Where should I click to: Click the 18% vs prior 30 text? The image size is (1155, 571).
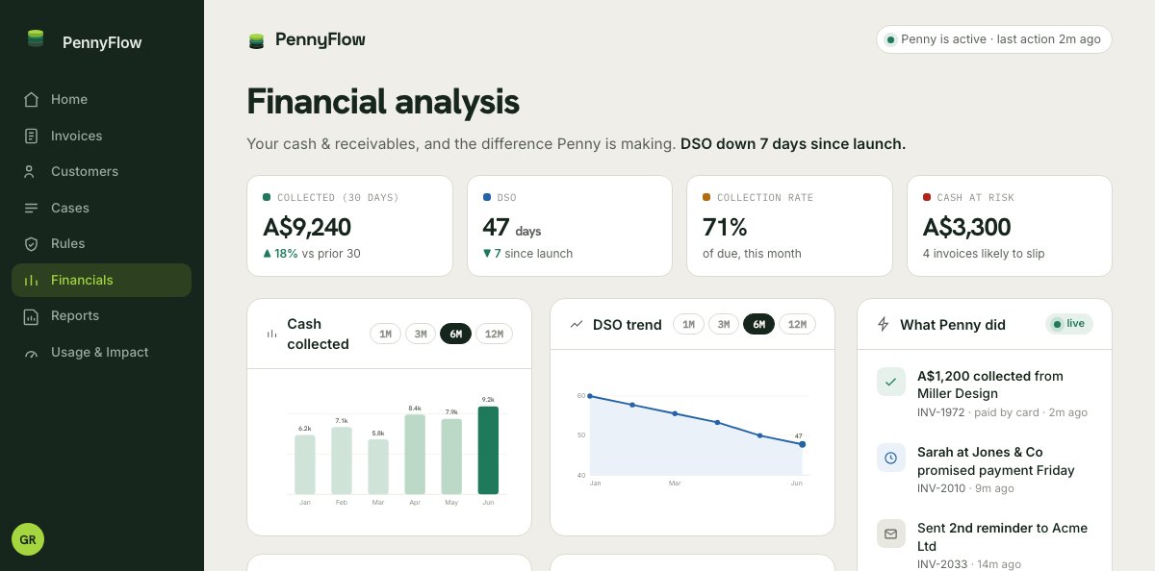pyautogui.click(x=312, y=254)
